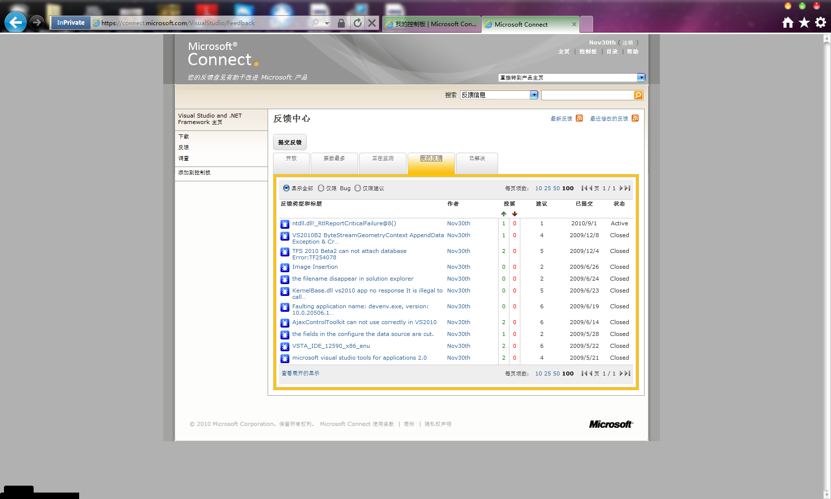Select the 仅限 Bug radio button

click(x=321, y=188)
